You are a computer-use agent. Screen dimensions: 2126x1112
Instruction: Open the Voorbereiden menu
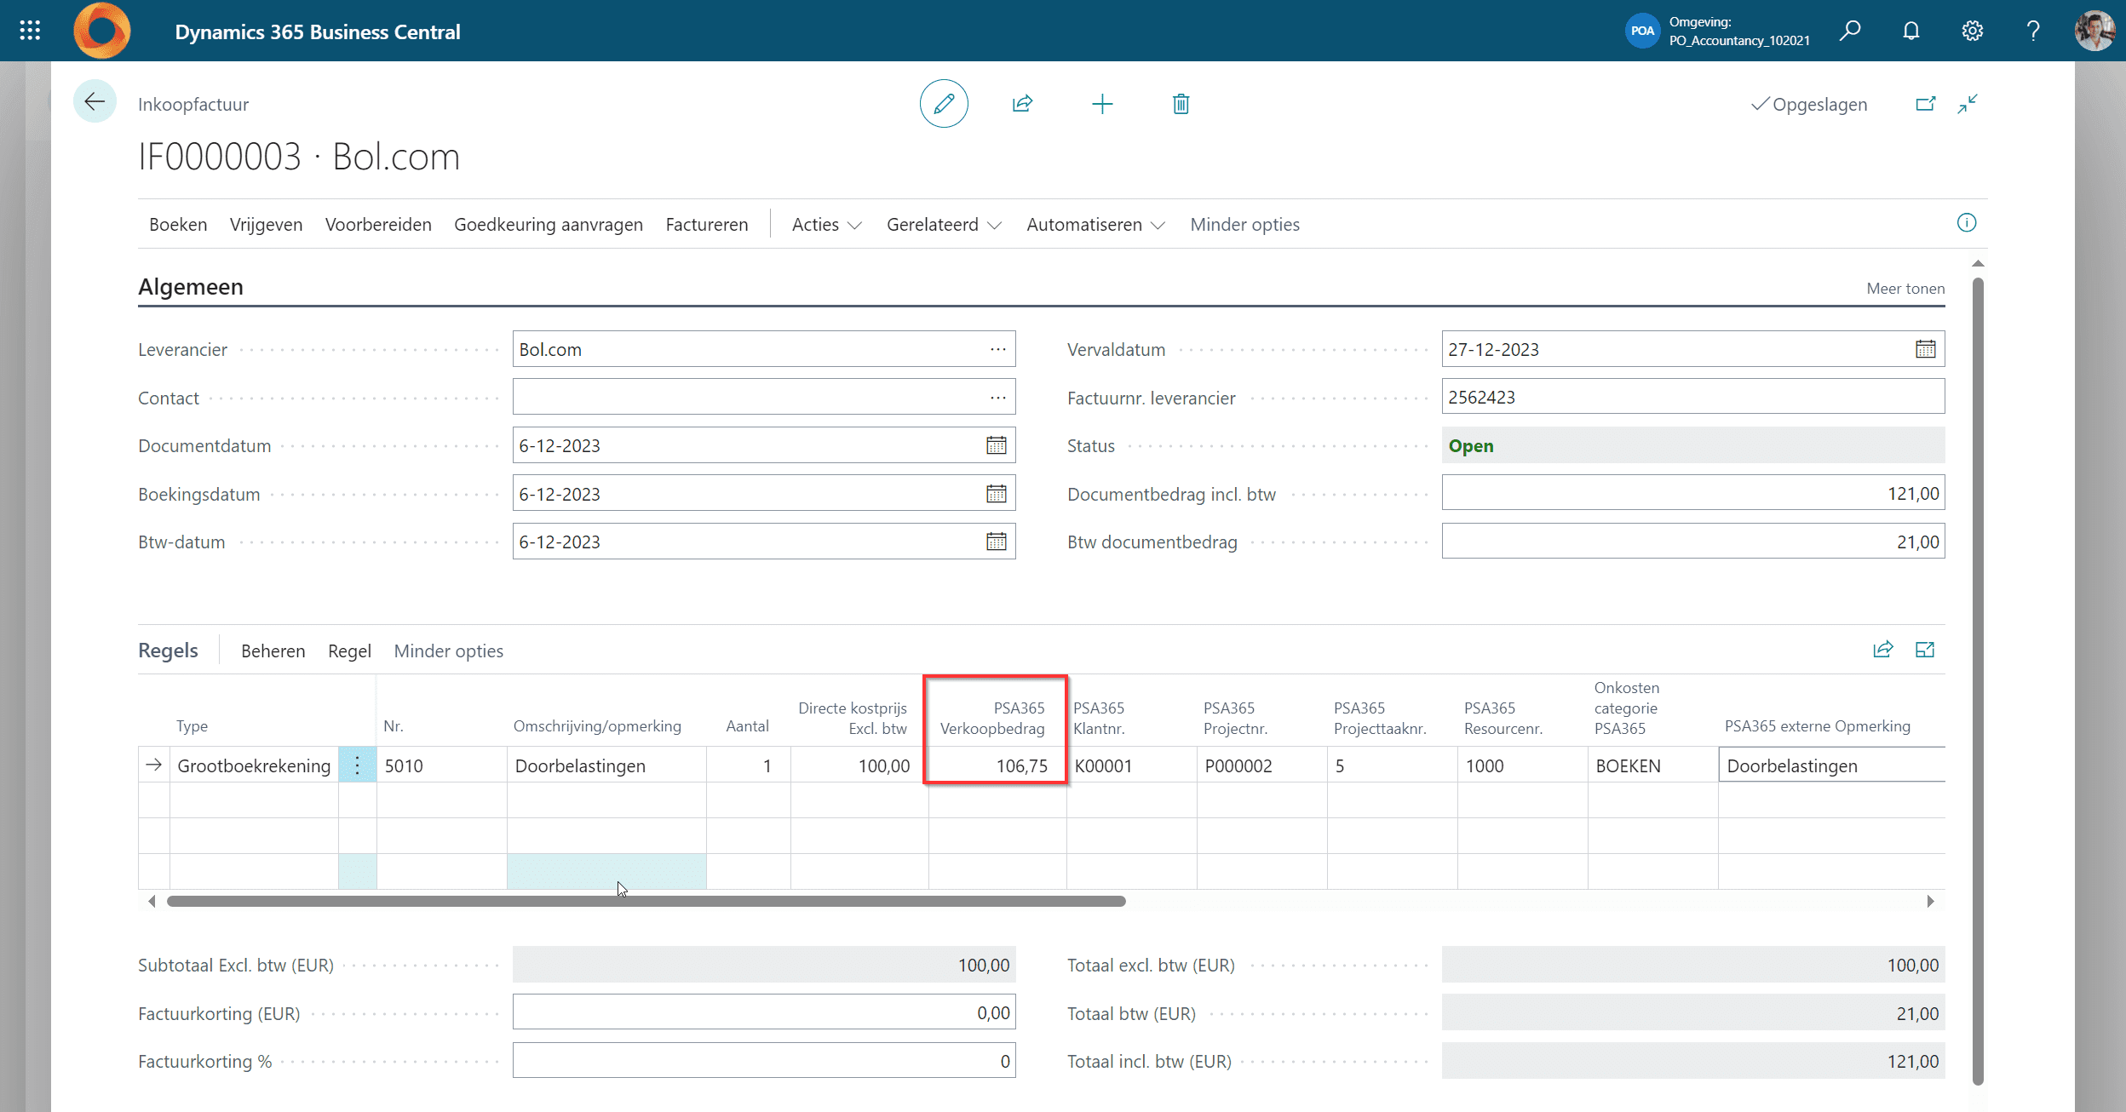(378, 225)
